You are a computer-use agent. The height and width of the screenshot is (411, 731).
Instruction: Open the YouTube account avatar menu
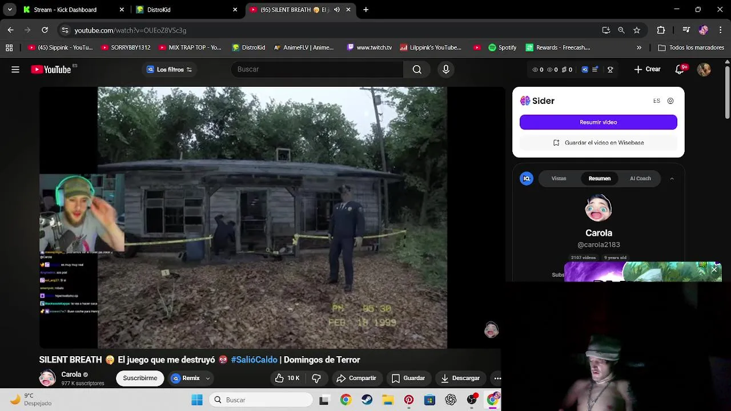[x=704, y=69]
